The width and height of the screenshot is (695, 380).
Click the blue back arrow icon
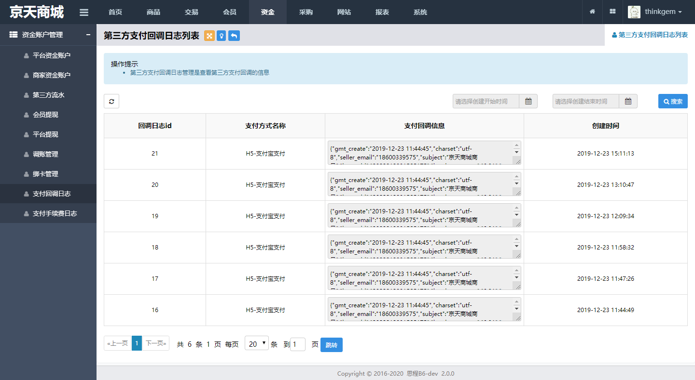coord(234,36)
